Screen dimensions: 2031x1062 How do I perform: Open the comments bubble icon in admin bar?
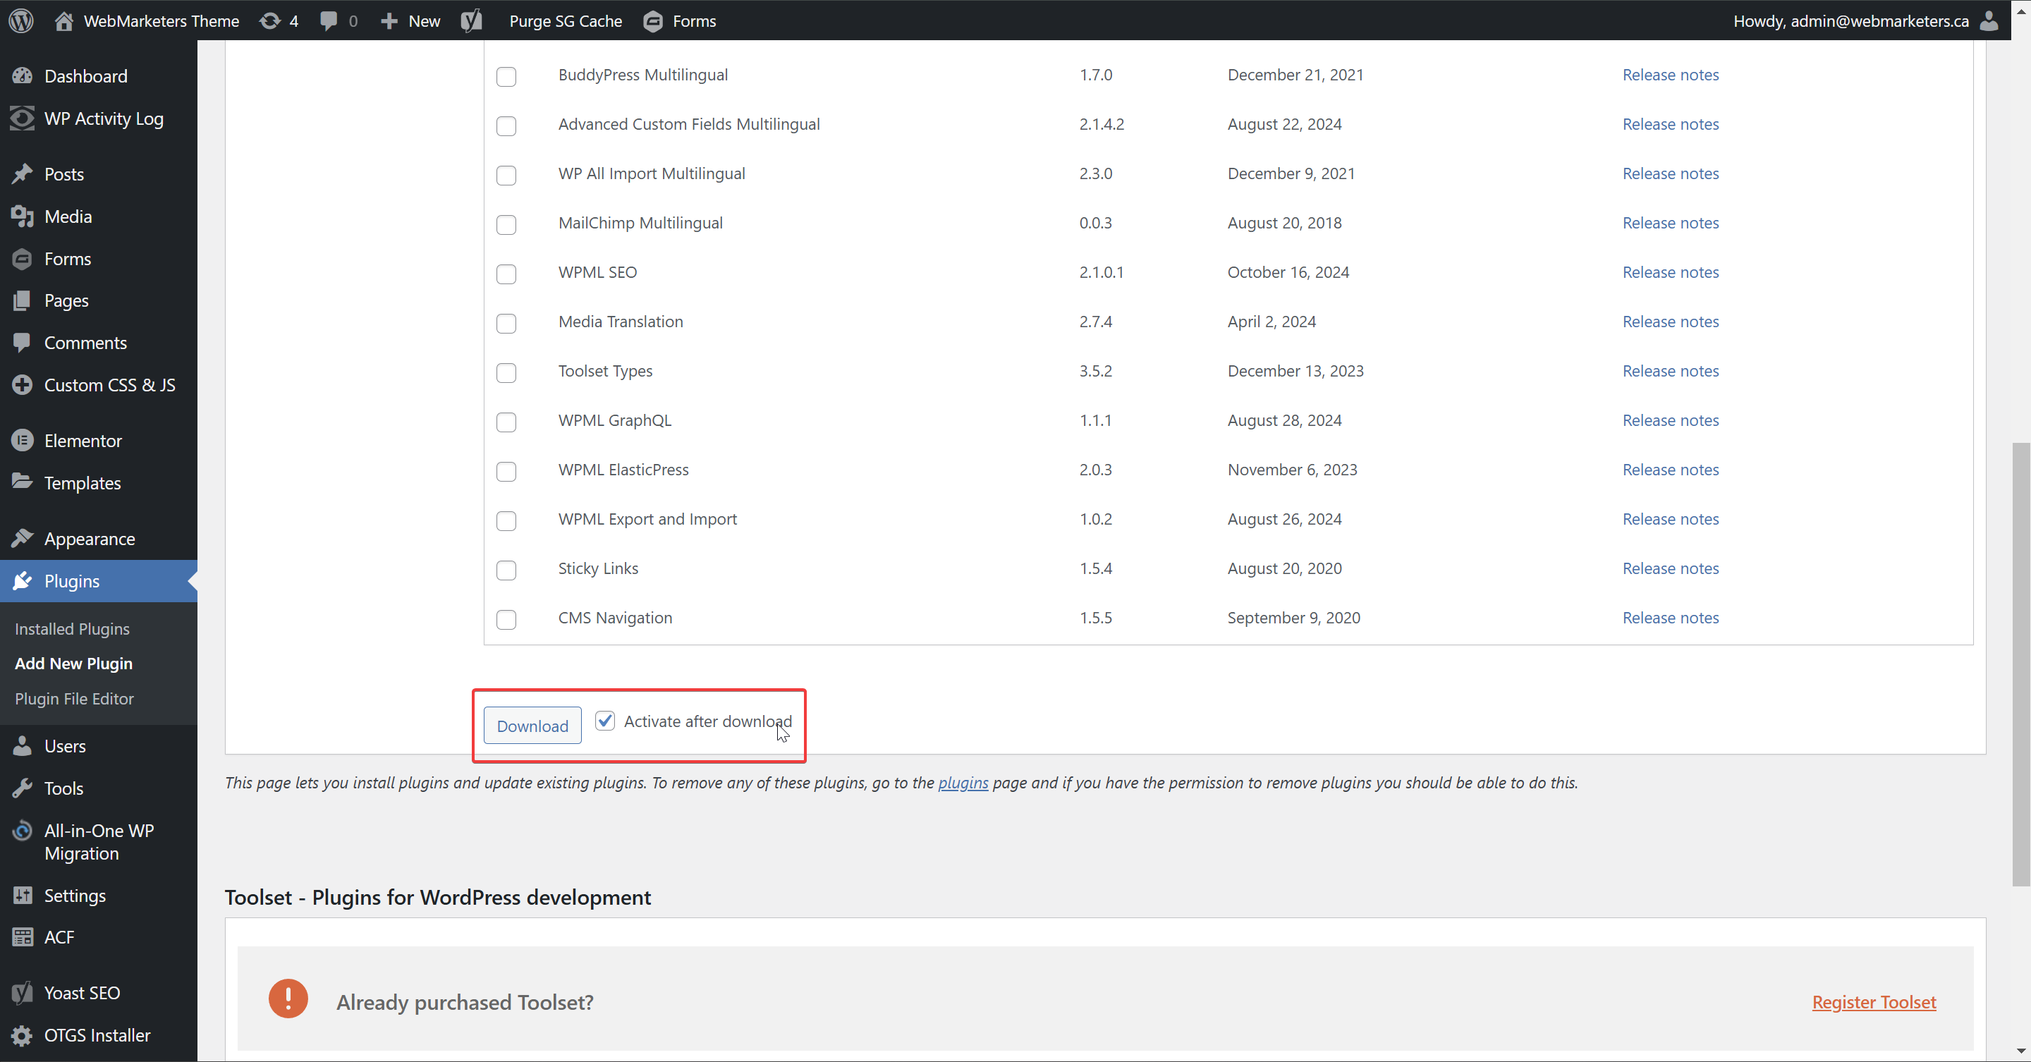coord(329,20)
